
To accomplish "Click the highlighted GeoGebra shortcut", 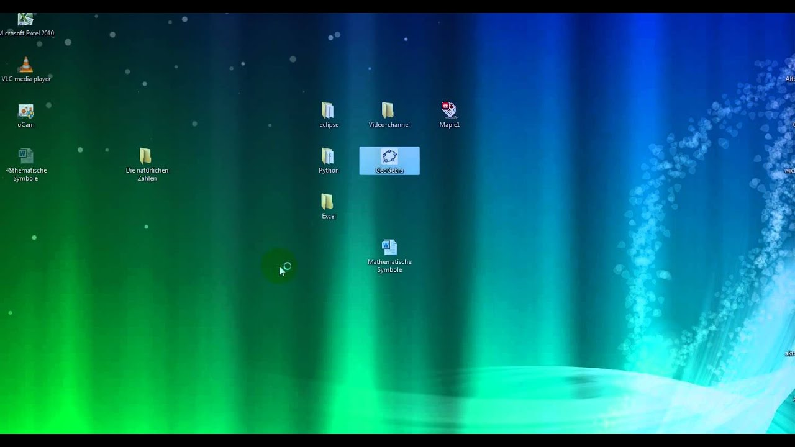I will (389, 161).
